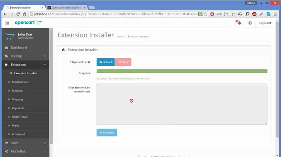Image resolution: width=281 pixels, height=157 pixels.
Task: Open notifications bell icon
Action: (x=239, y=22)
